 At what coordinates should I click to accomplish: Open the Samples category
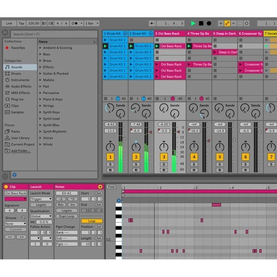[x=20, y=112]
